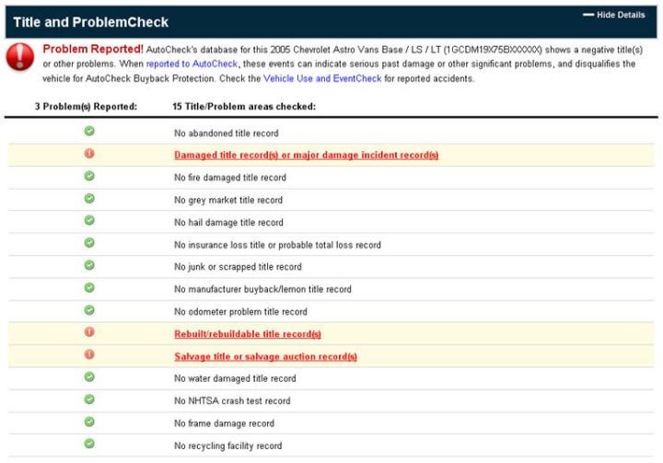Viewport: 663px width, 463px height.
Task: Click green check icon beside No hail damage title record
Action: click(x=89, y=220)
